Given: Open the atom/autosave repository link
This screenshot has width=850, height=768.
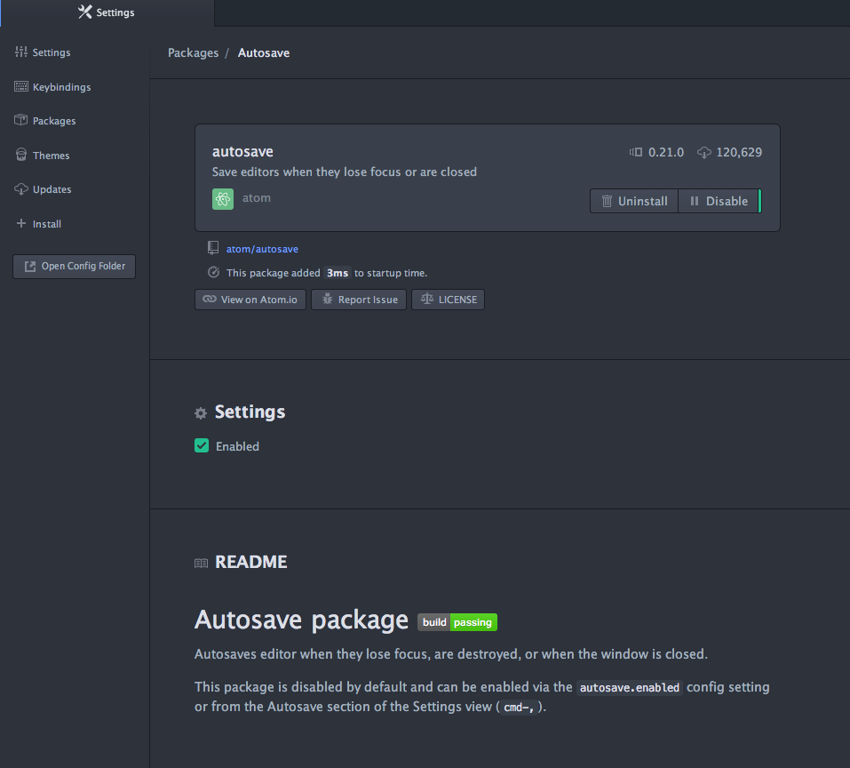Looking at the screenshot, I should [x=262, y=249].
